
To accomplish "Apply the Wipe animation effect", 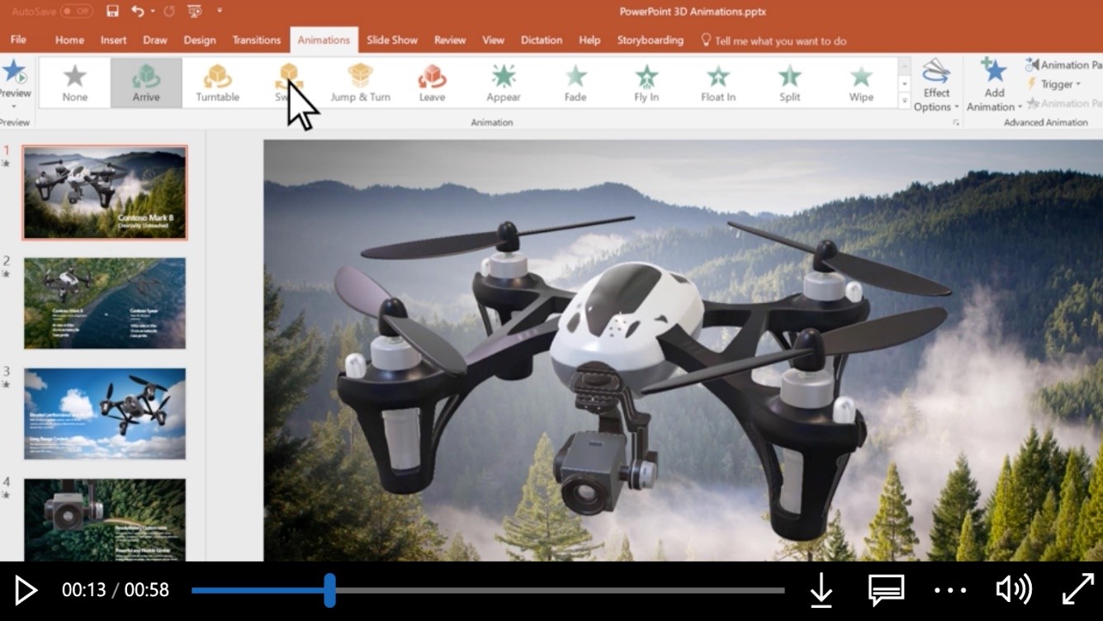I will coord(861,83).
